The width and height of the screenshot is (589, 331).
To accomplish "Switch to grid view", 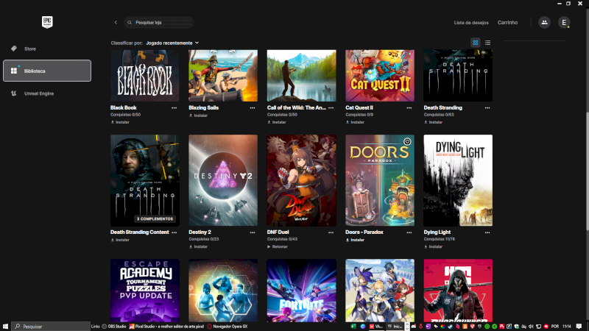I will point(475,43).
